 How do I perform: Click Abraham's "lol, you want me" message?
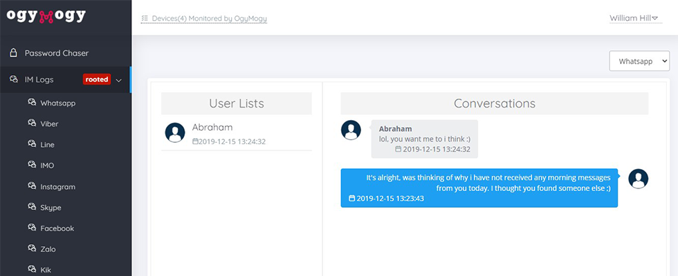(x=425, y=139)
